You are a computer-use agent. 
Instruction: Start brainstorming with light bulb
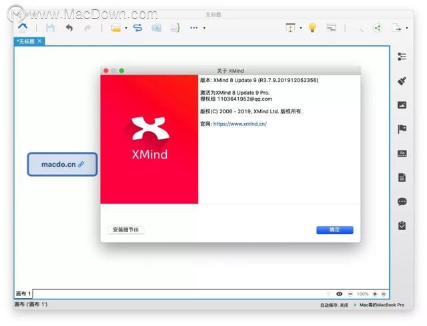[312, 27]
